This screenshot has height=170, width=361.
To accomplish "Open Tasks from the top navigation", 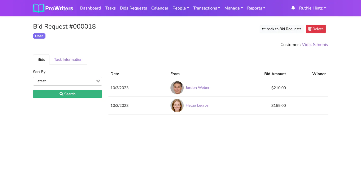I will (110, 8).
